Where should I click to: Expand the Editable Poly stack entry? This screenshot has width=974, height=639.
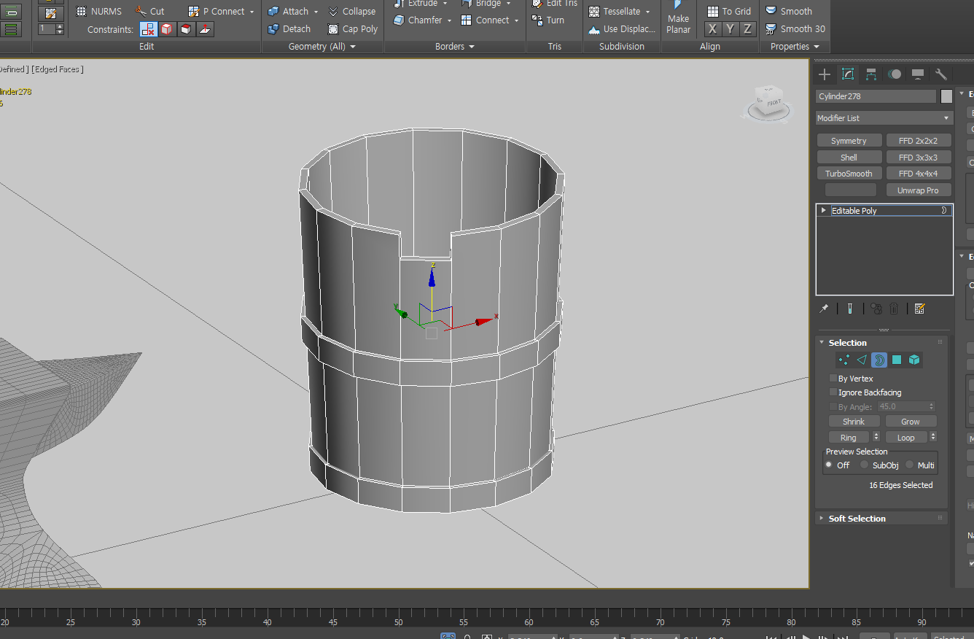(x=824, y=211)
